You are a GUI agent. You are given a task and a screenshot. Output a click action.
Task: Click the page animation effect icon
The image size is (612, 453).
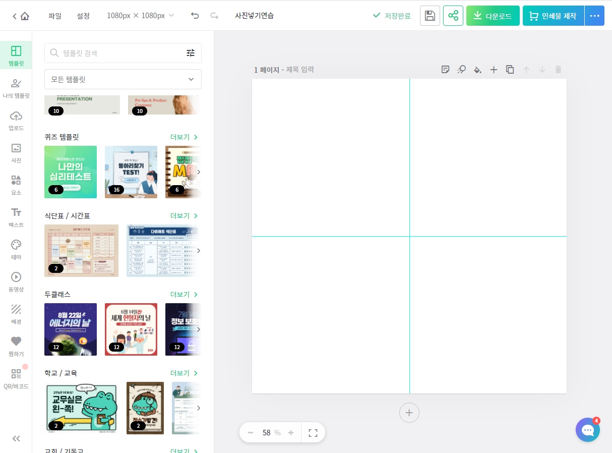(x=462, y=70)
